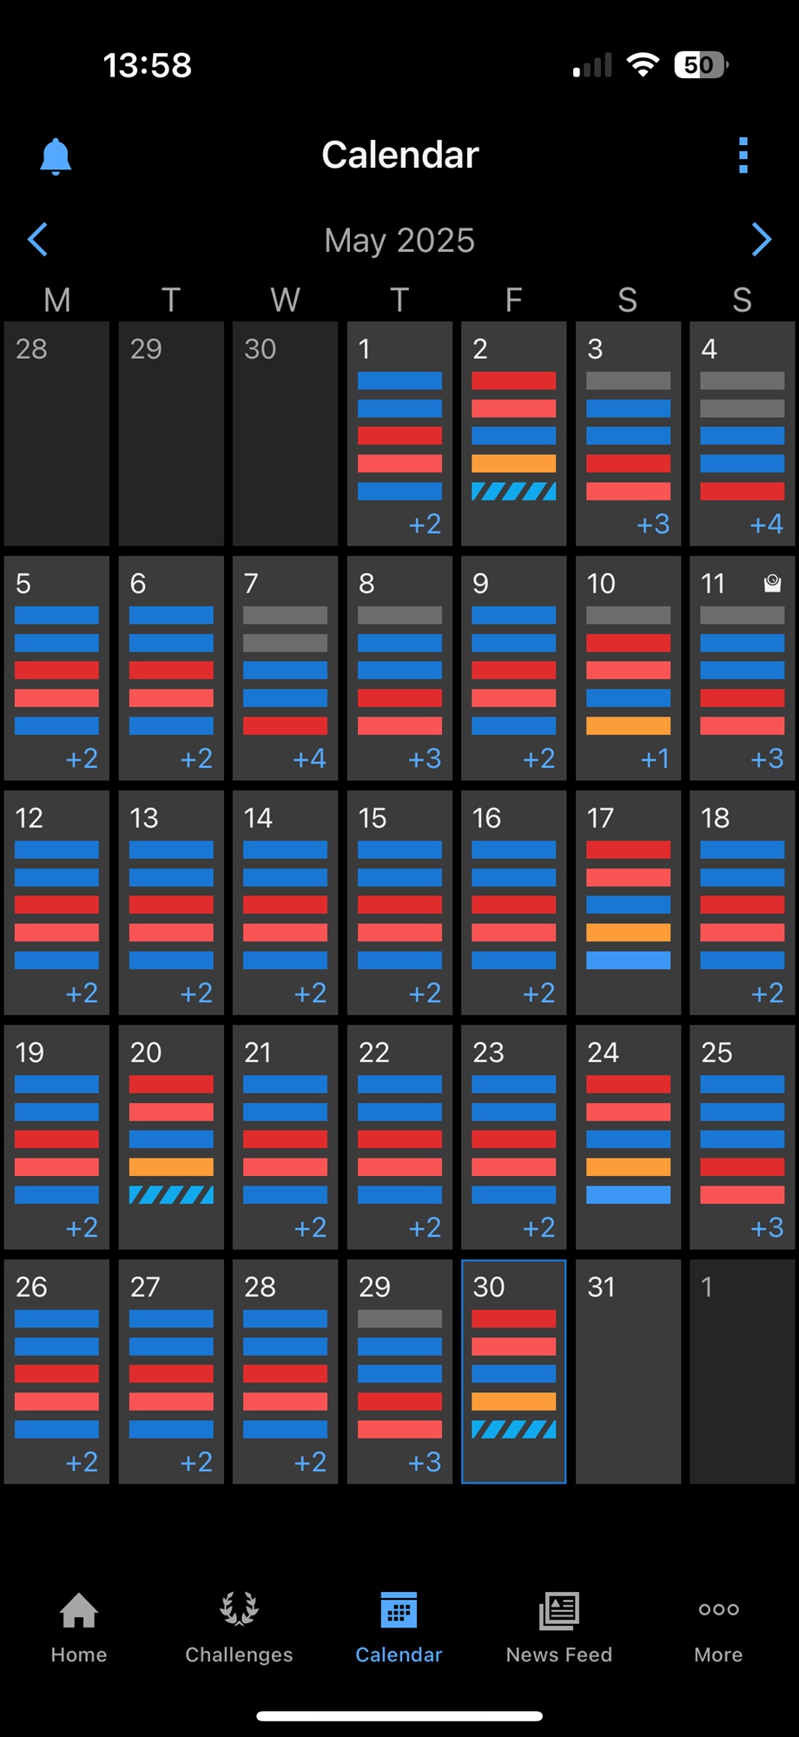Tap the orange event bar on May 17
This screenshot has width=799, height=1737.
pyautogui.click(x=628, y=933)
